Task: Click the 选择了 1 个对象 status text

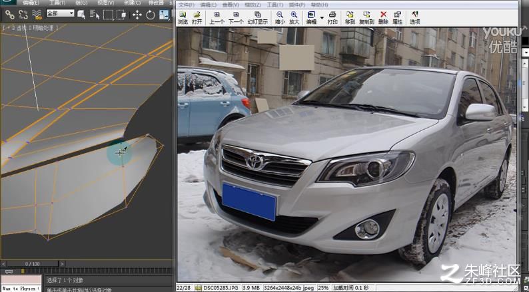Action: click(65, 280)
